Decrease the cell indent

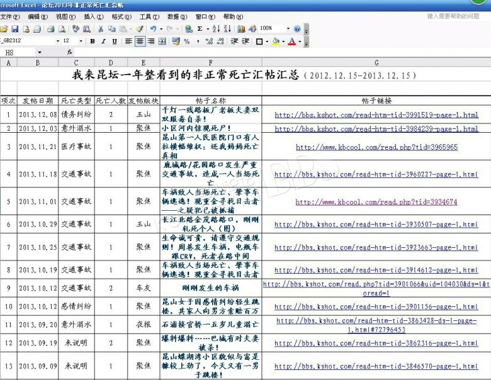[234, 42]
